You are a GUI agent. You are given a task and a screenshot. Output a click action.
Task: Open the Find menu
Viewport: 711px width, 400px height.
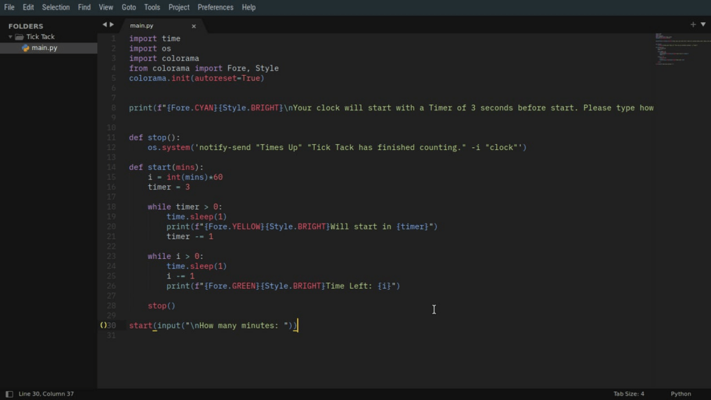84,7
